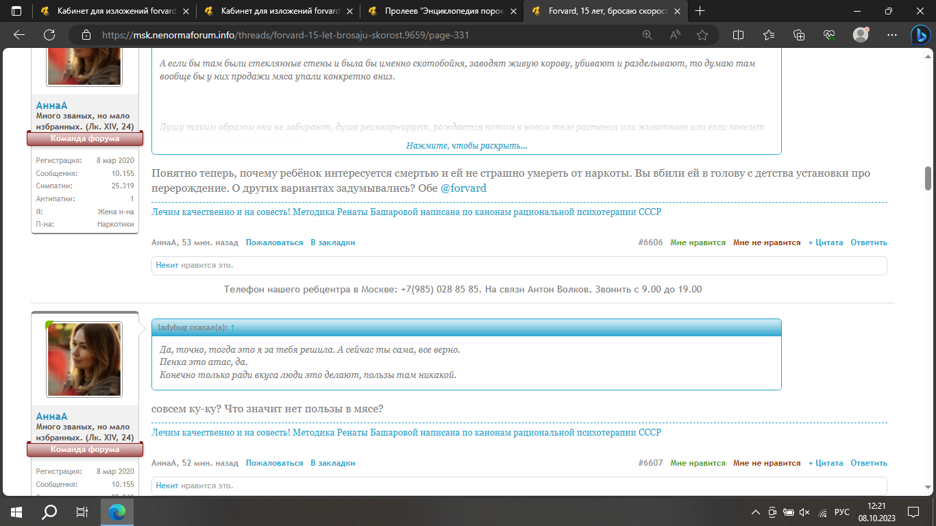Image resolution: width=936 pixels, height=526 pixels.
Task: Add page to favorites with star icon
Action: [702, 35]
